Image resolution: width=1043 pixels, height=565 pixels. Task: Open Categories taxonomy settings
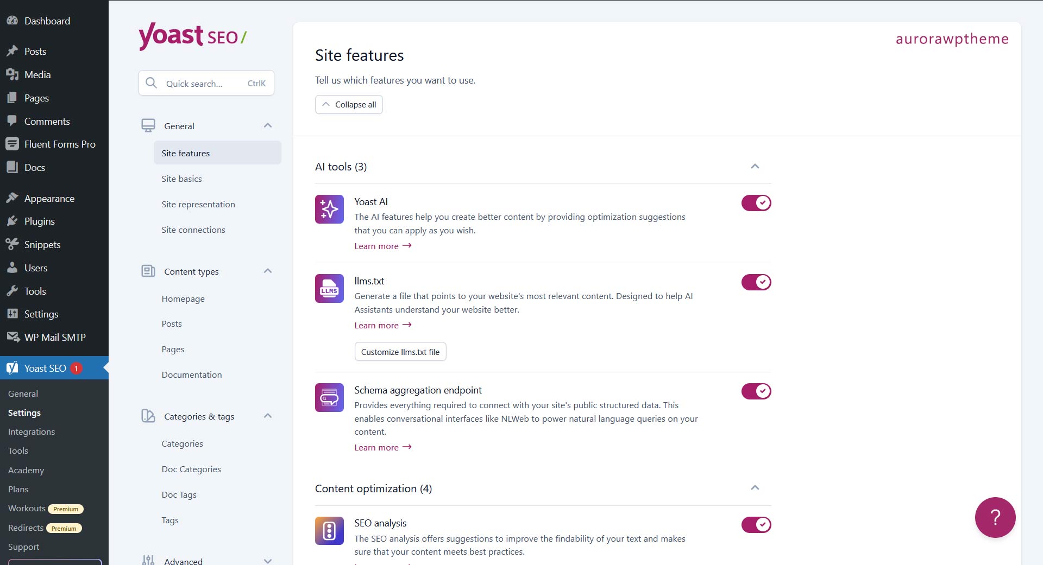tap(182, 443)
